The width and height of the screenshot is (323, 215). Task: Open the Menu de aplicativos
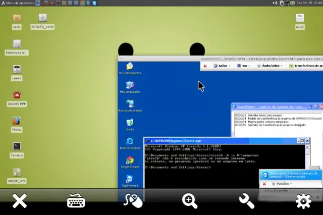coord(17,3)
